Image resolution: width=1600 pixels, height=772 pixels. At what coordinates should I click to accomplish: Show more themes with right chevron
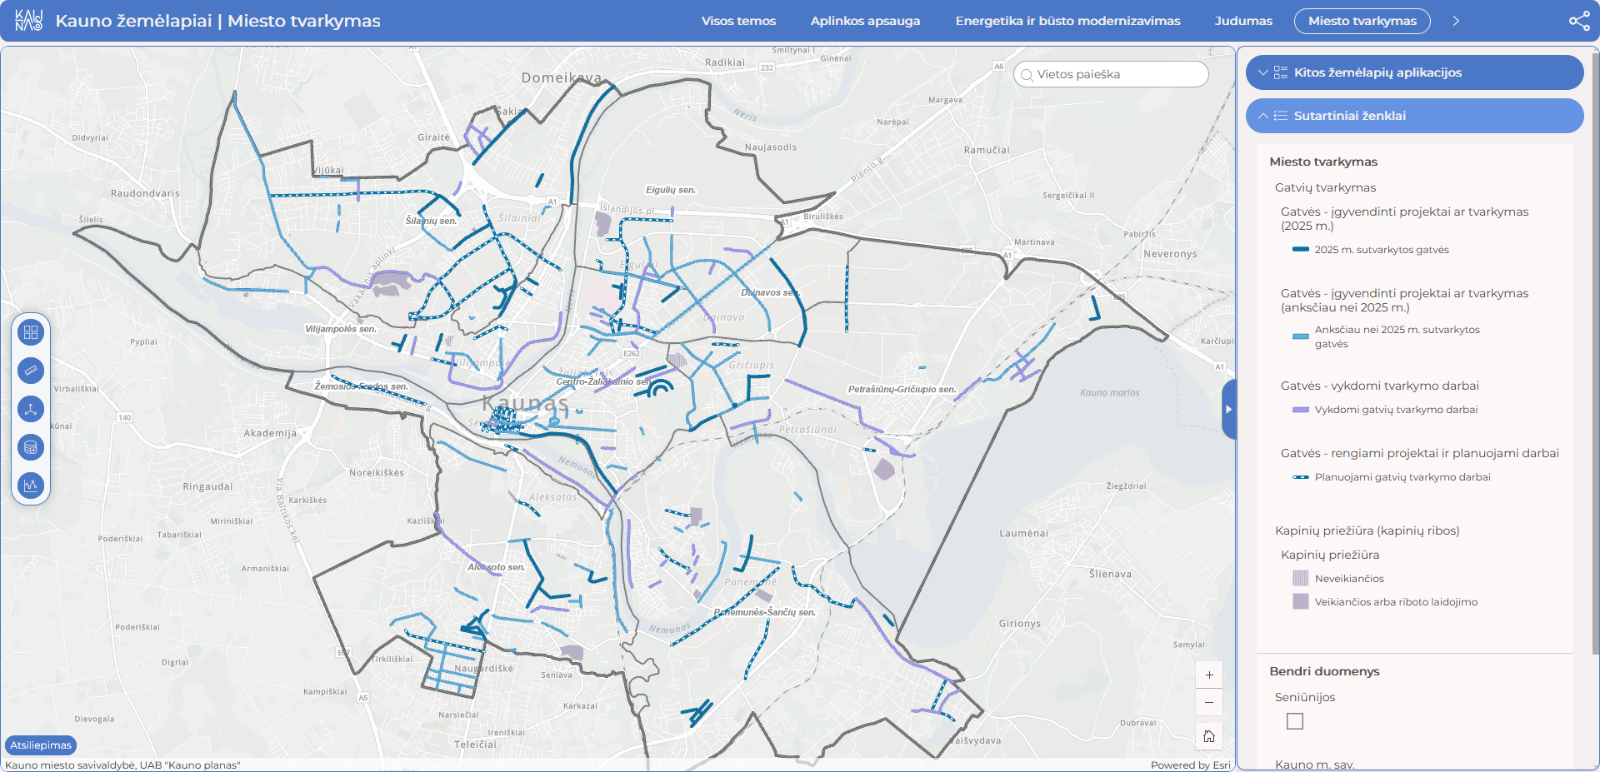(1456, 21)
